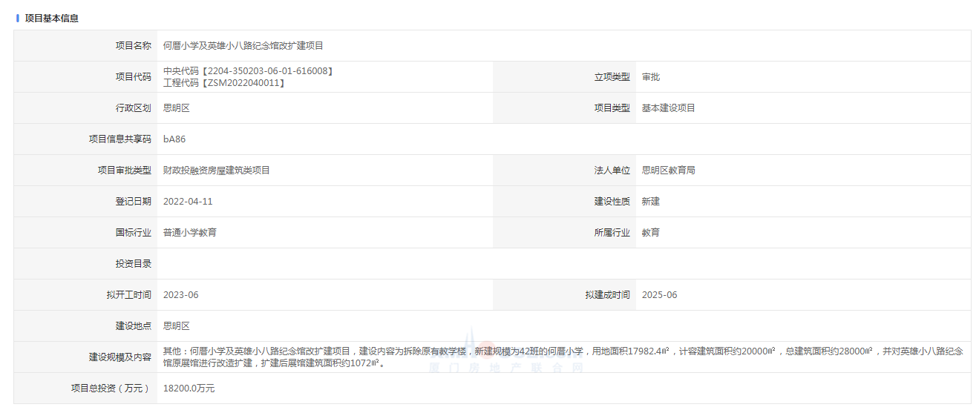The width and height of the screenshot is (979, 410).
Task: Click the 项目类型 value 基本建设项目
Action: point(668,108)
